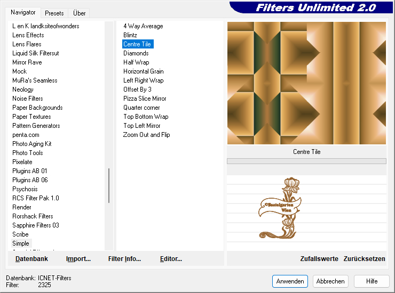
Task: Select L en K landksiteofwonders category
Action: [45, 26]
